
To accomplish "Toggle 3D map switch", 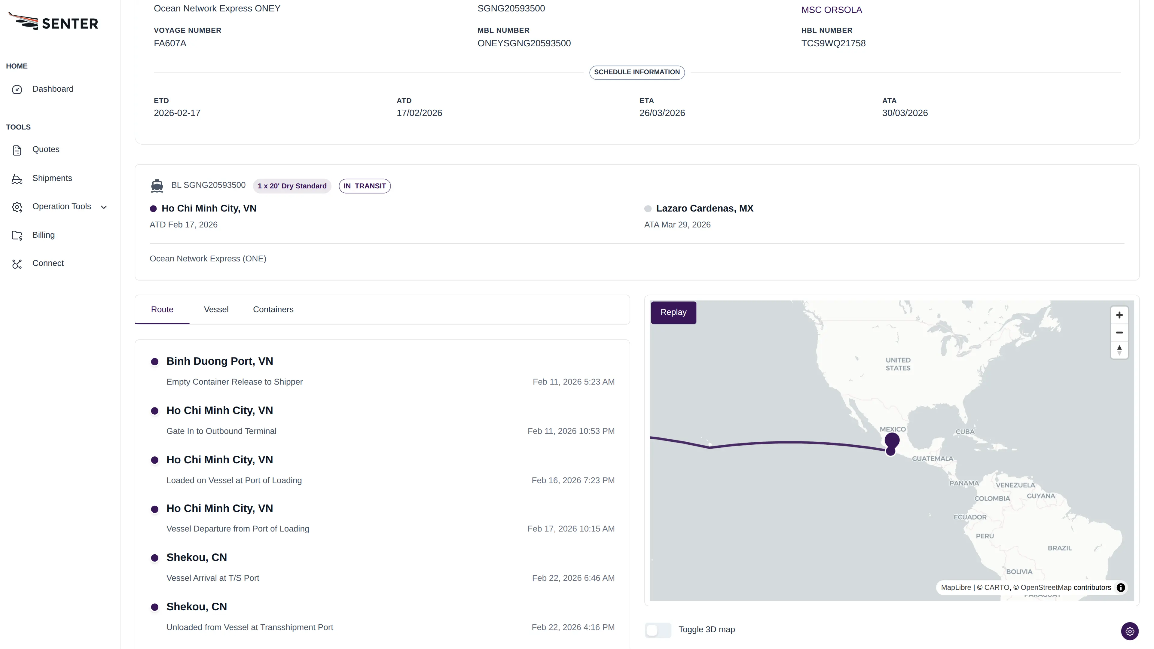I will coord(658,630).
